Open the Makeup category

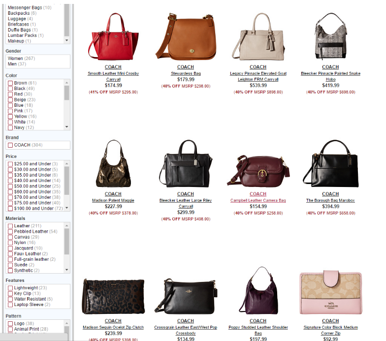19,41
